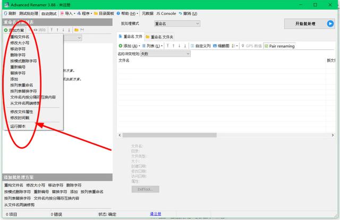
Task: Switch to the 重命名 文件夹 tab
Action: click(159, 37)
